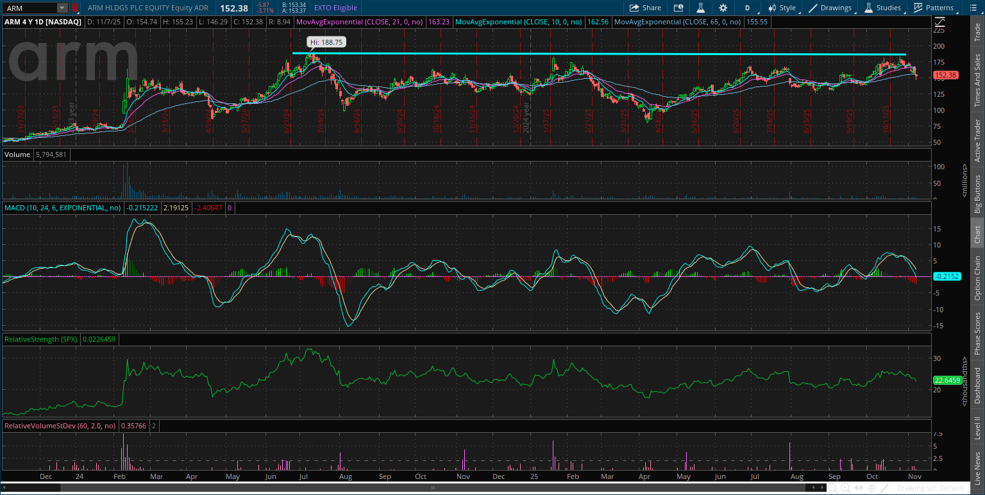
Task: Open the Style menu
Action: [x=782, y=8]
